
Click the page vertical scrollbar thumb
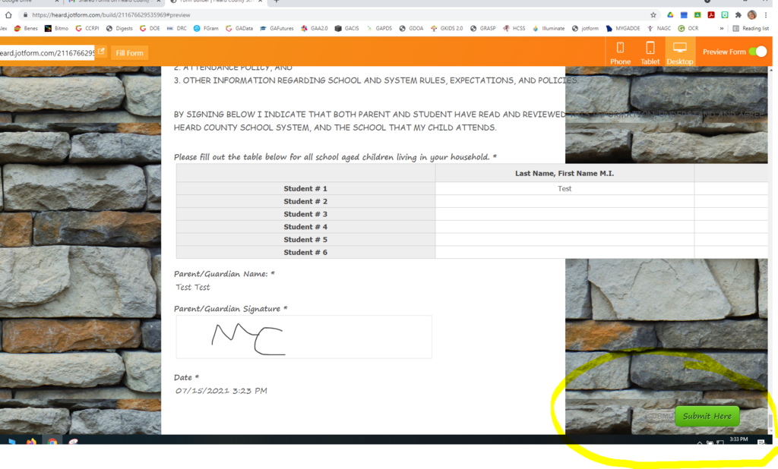(770, 421)
